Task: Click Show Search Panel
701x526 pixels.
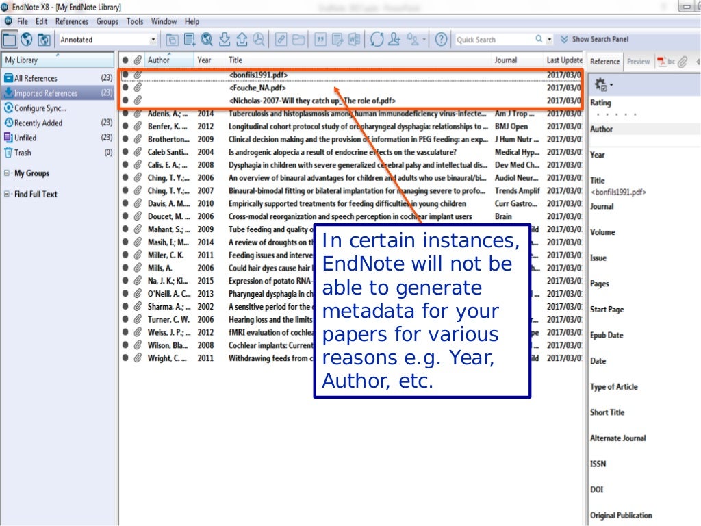Action: pos(594,40)
